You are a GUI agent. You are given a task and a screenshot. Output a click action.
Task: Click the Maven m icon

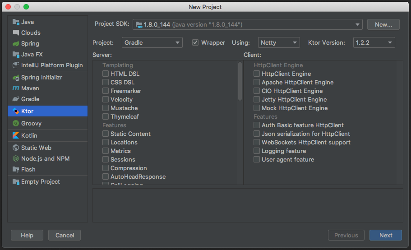16,88
